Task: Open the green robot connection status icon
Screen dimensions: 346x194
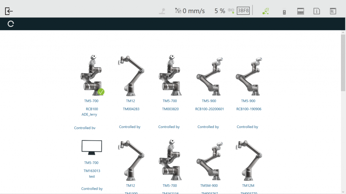Action: 266,11
